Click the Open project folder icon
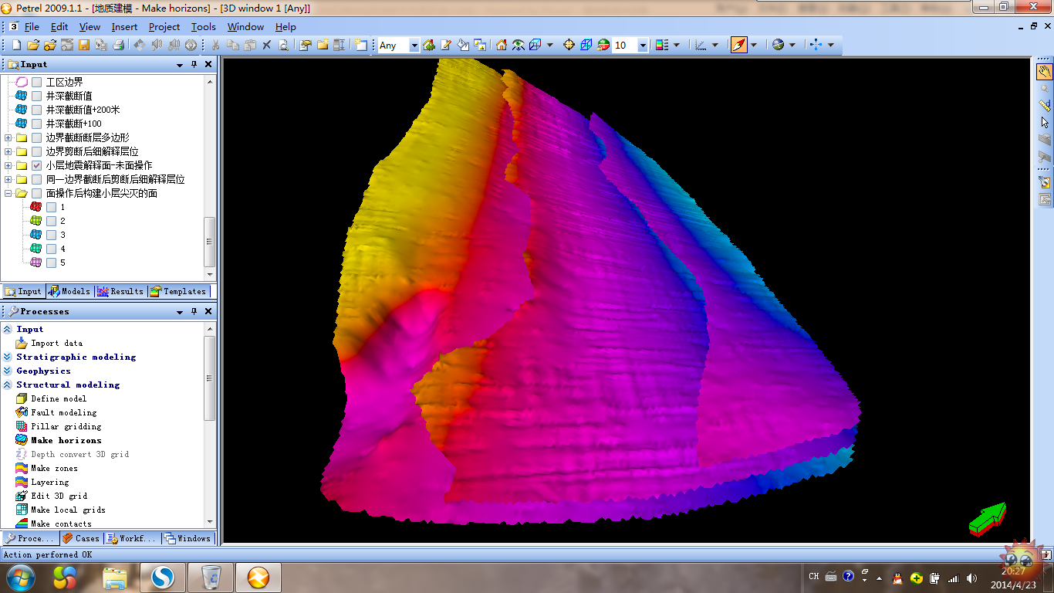This screenshot has width=1054, height=593. pyautogui.click(x=33, y=45)
